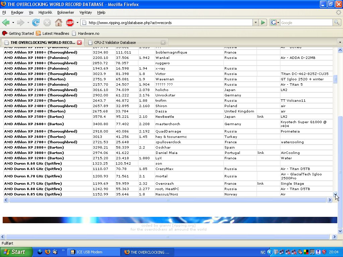Click the Stop loading button
Screen dimensions: 343x257
point(47,22)
